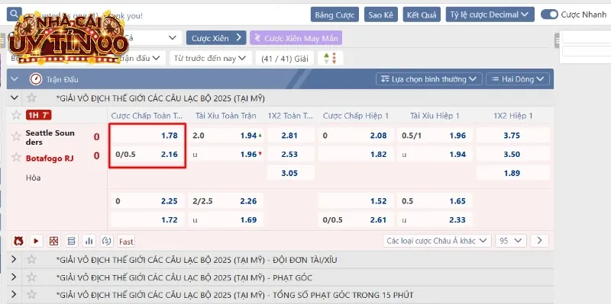Open the match timer clock icon

coord(36,79)
